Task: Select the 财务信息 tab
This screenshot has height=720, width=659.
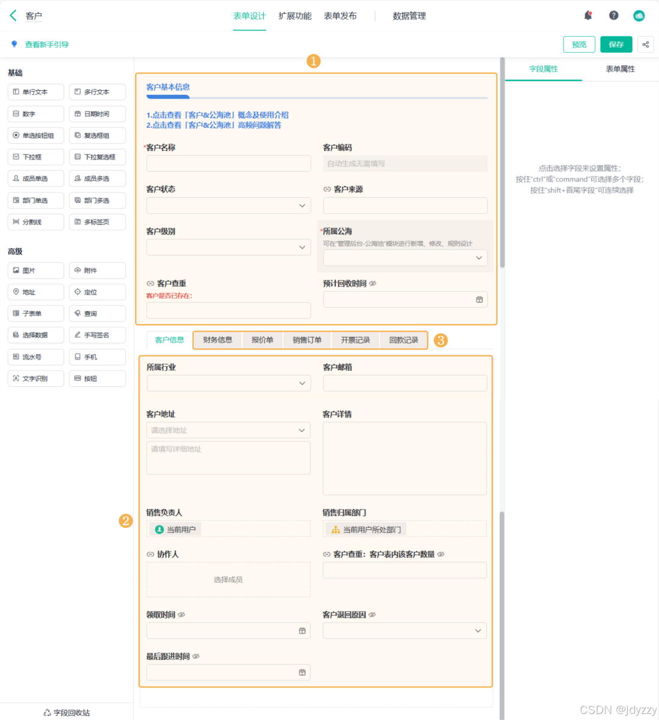Action: 217,340
